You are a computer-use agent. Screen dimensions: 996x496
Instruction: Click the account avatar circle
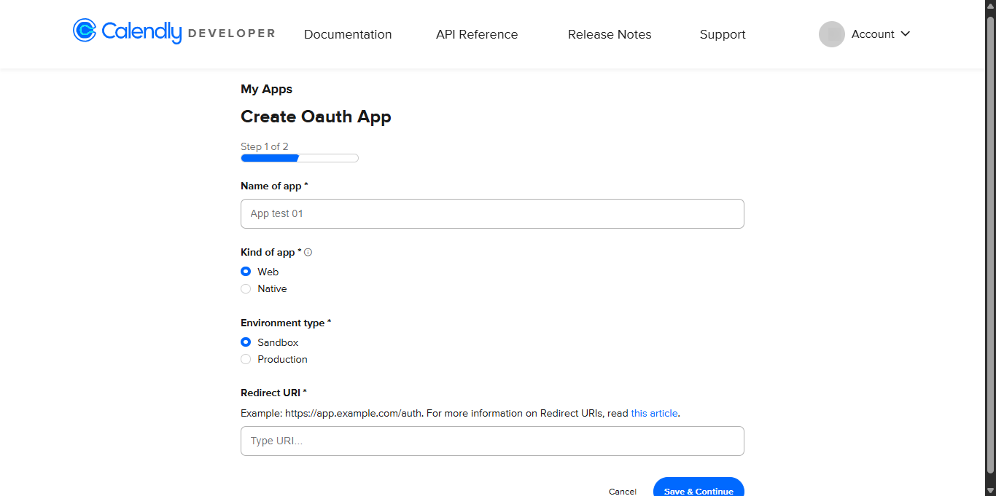pos(831,34)
